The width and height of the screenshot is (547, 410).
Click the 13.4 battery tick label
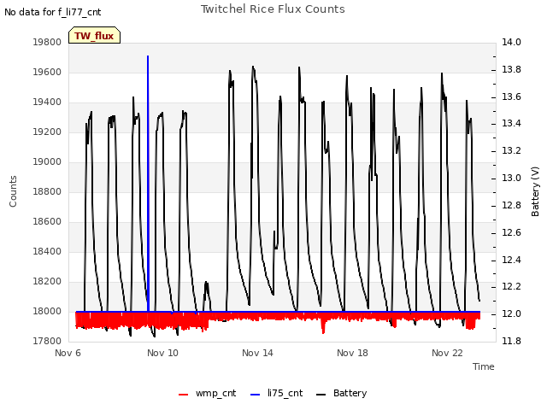point(511,124)
